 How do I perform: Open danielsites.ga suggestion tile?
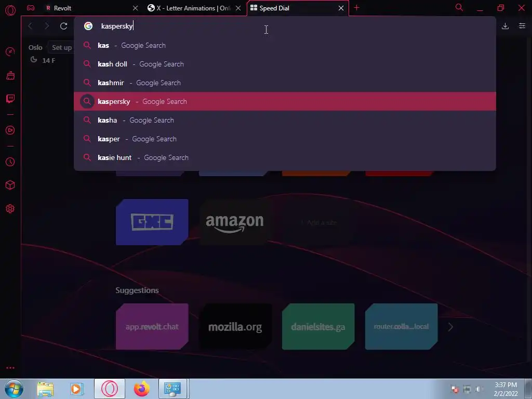click(318, 327)
